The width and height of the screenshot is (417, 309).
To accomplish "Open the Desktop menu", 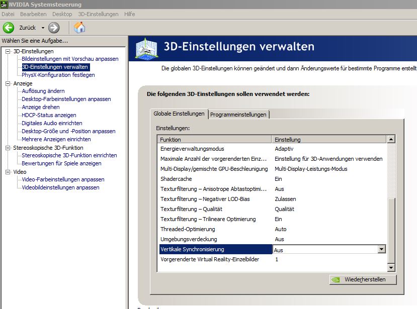I will (62, 14).
